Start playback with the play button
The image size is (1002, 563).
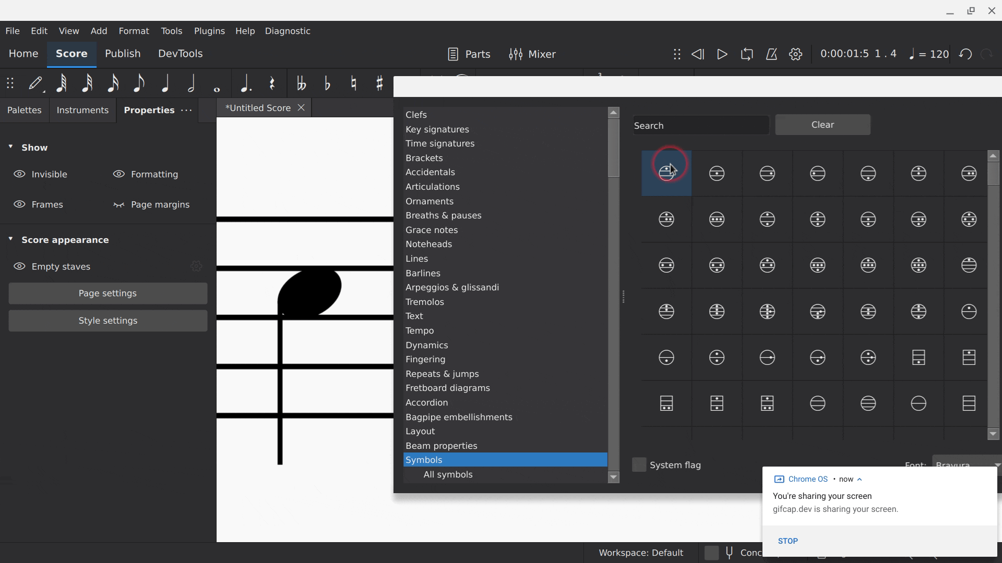coord(722,54)
